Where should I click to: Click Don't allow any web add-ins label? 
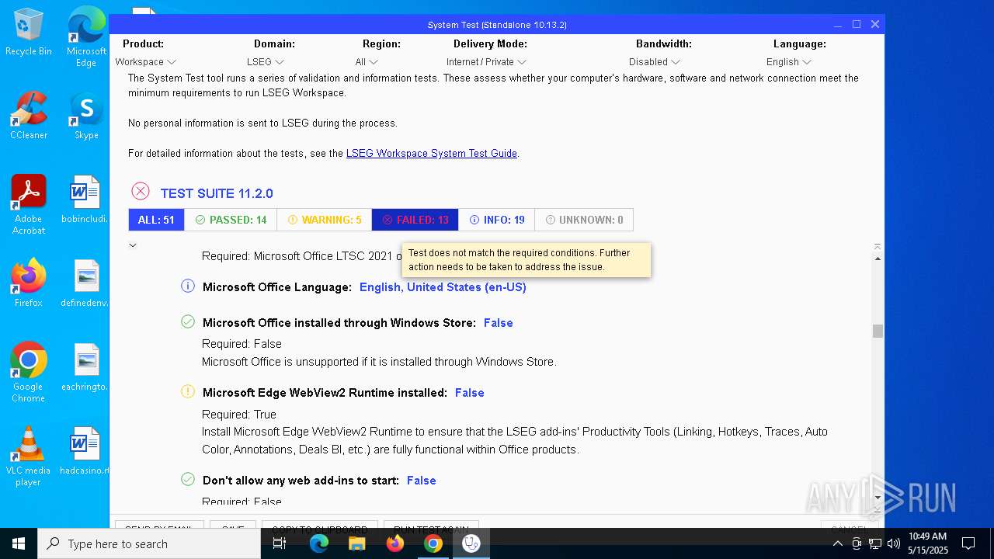301,481
